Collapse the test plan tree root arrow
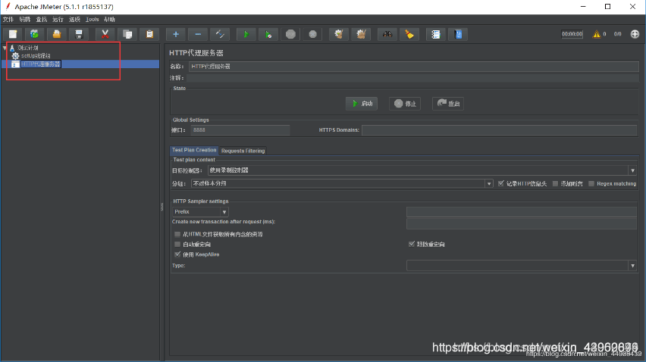 pyautogui.click(x=5, y=48)
